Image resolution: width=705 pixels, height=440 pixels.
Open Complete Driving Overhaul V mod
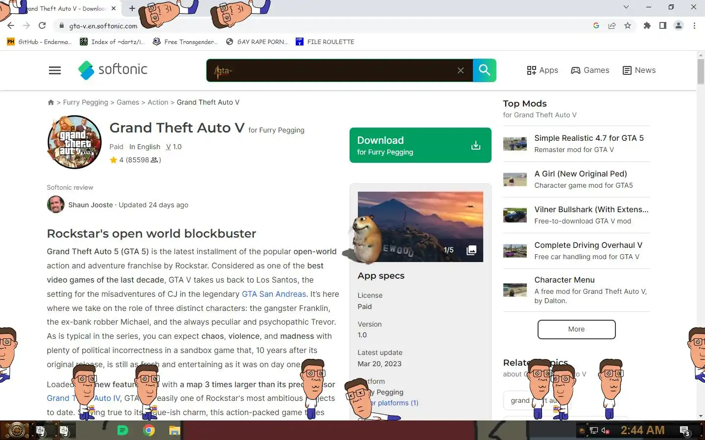click(x=588, y=245)
